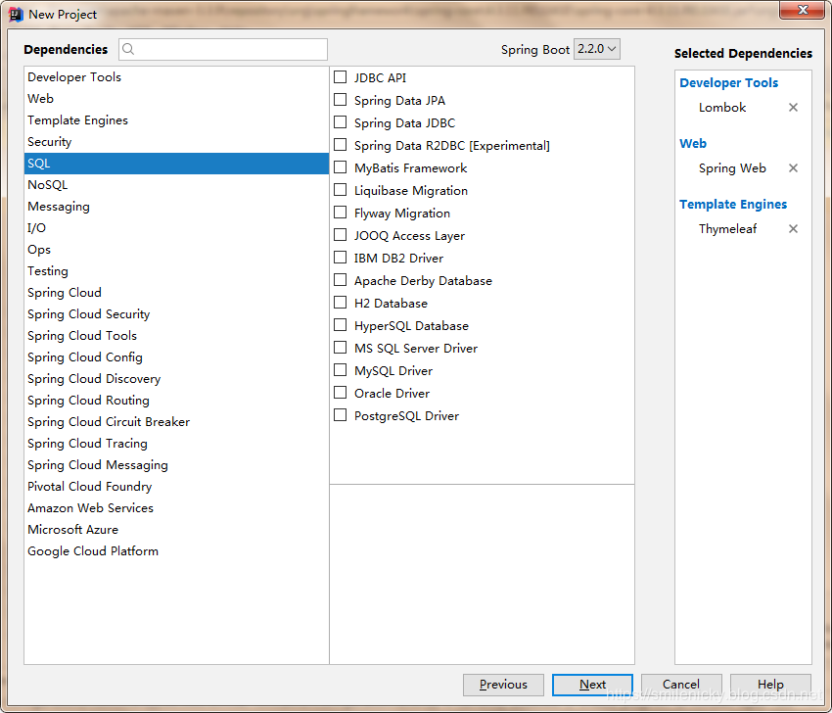
Task: Check the Oracle Driver checkbox
Action: coord(340,393)
